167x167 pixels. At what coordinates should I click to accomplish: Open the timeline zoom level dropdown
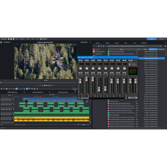click(x=79, y=125)
